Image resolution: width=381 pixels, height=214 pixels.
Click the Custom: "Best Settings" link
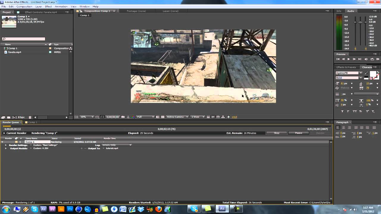45,145
